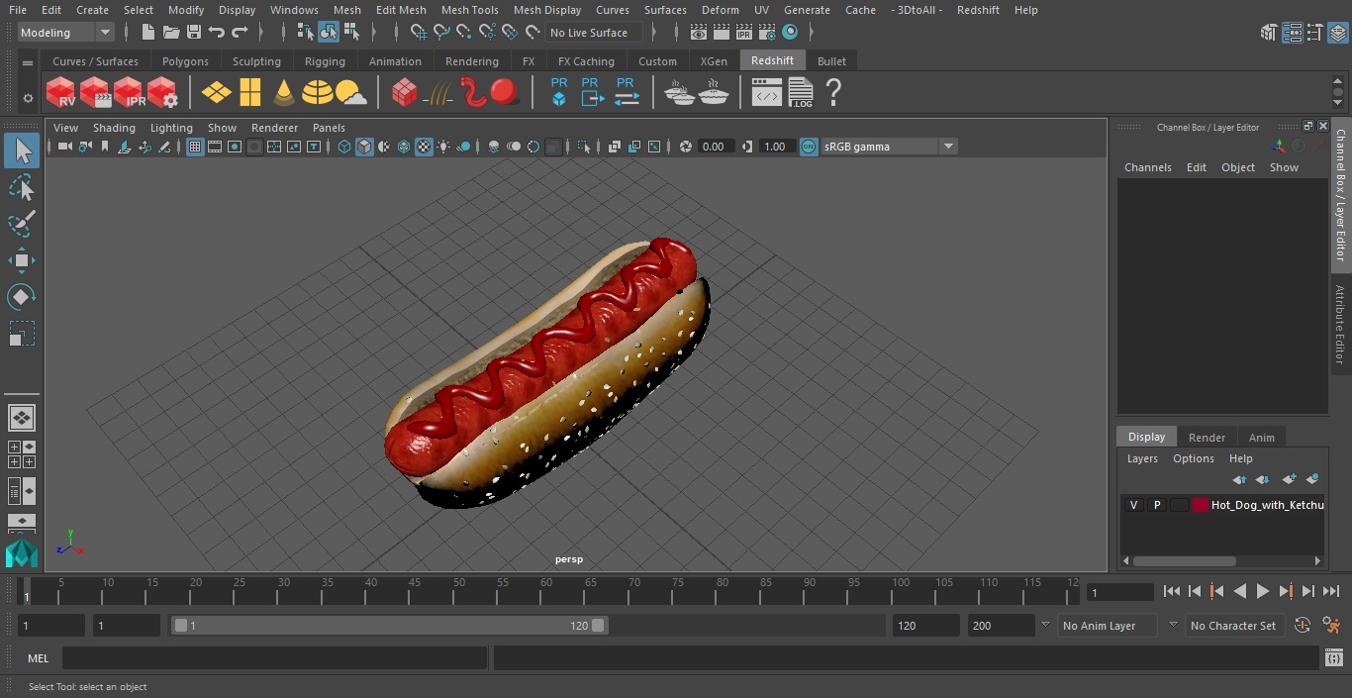Toggle use all lights bulb button
The width and height of the screenshot is (1352, 698).
click(x=443, y=147)
